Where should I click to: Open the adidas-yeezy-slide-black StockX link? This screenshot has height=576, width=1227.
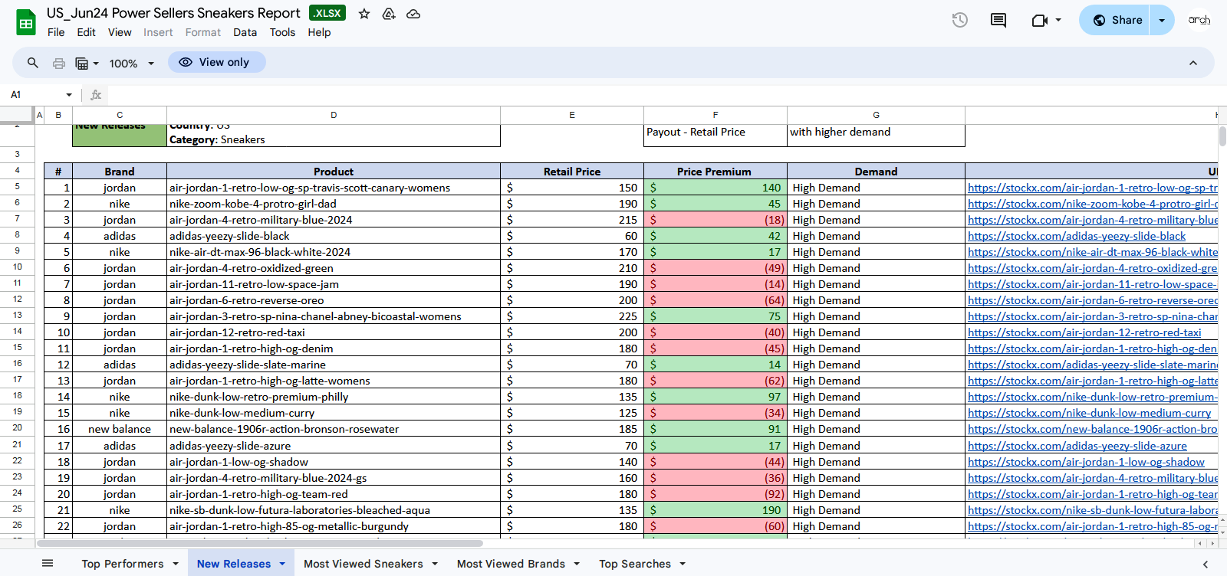[x=1077, y=236]
